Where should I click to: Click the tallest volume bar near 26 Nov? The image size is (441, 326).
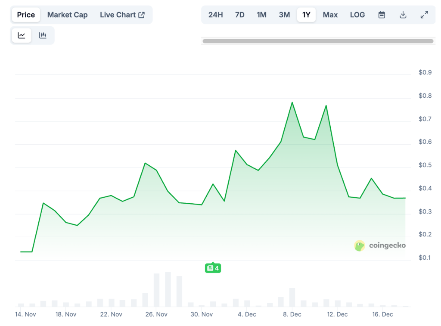[x=168, y=289]
